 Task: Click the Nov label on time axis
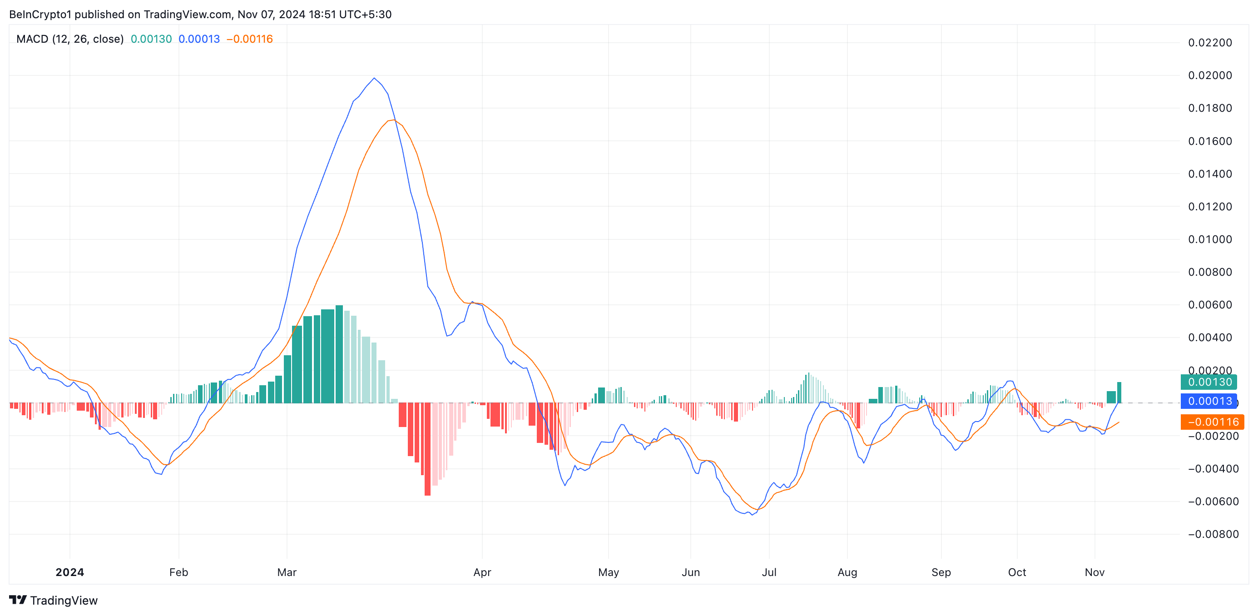coord(1095,572)
